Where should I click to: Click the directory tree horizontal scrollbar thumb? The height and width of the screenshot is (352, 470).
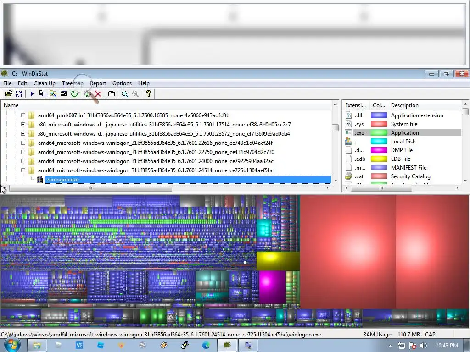point(90,188)
